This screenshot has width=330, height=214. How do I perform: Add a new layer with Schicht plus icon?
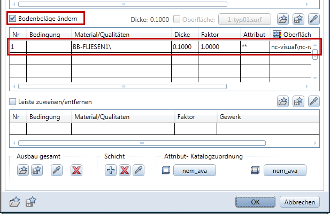tap(111, 171)
